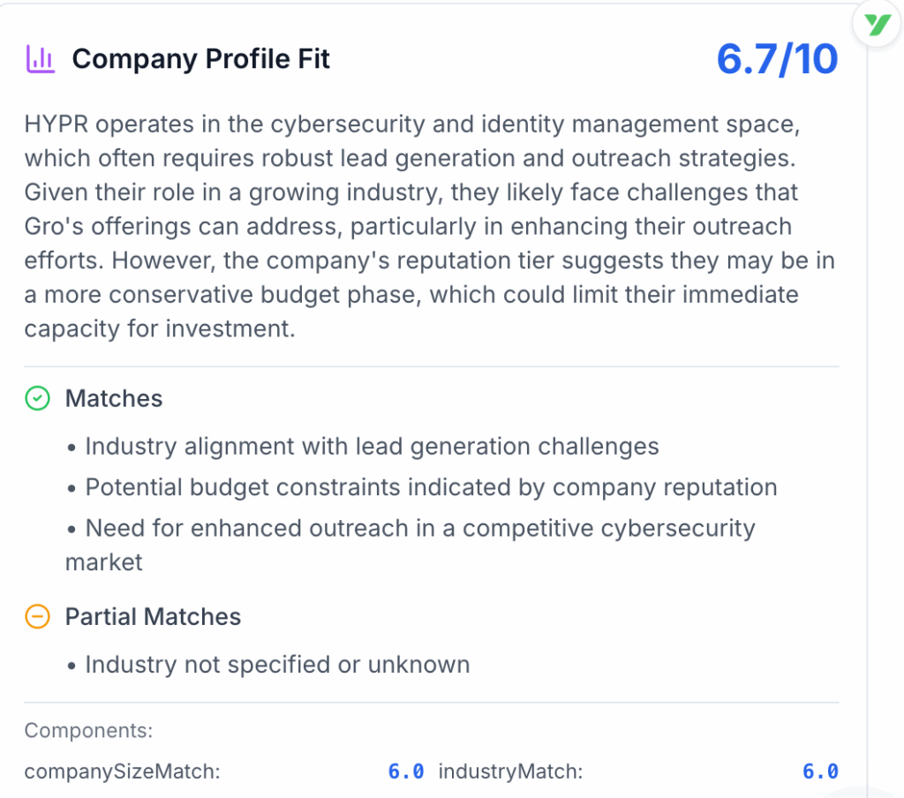This screenshot has height=798, width=904.
Task: Select the floating logo badge above the card
Action: click(x=876, y=24)
